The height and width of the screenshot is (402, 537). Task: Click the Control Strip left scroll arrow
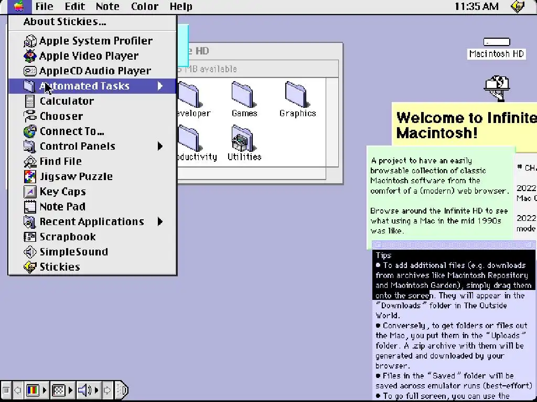click(17, 390)
